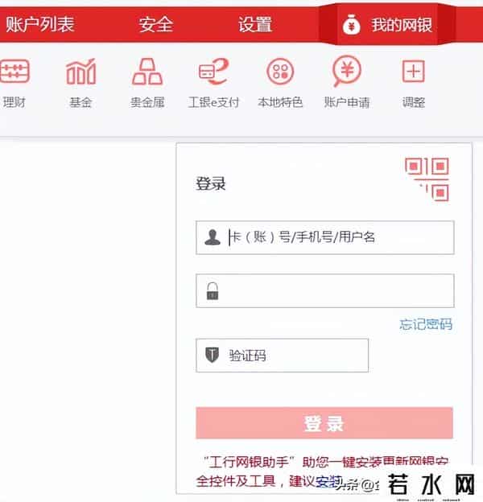Open the 设置 menu

click(255, 24)
